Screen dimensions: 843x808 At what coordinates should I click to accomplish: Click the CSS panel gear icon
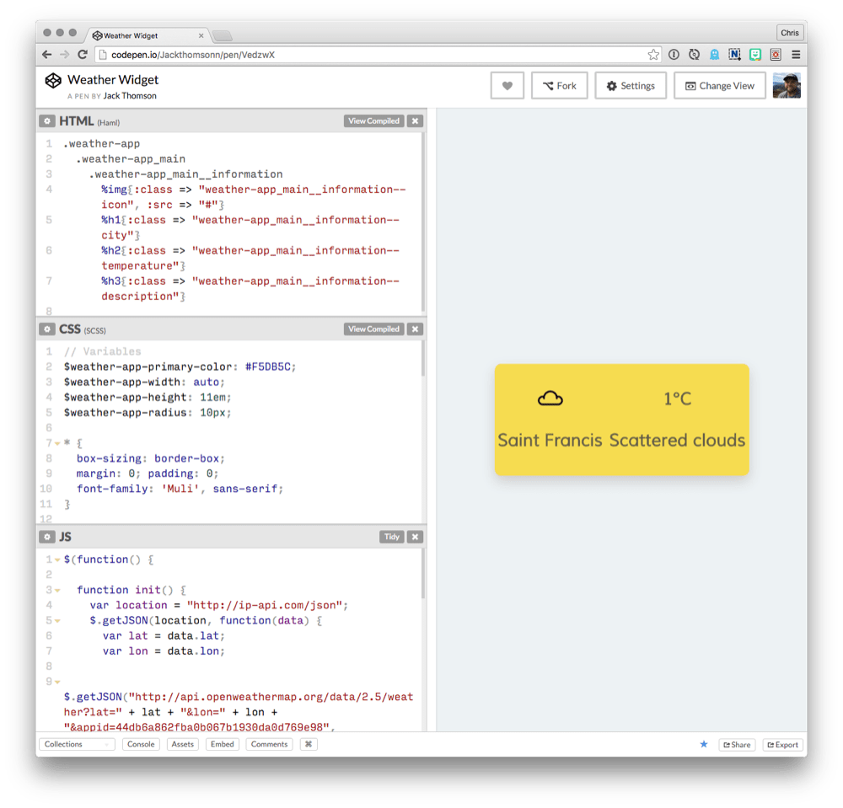pos(48,329)
